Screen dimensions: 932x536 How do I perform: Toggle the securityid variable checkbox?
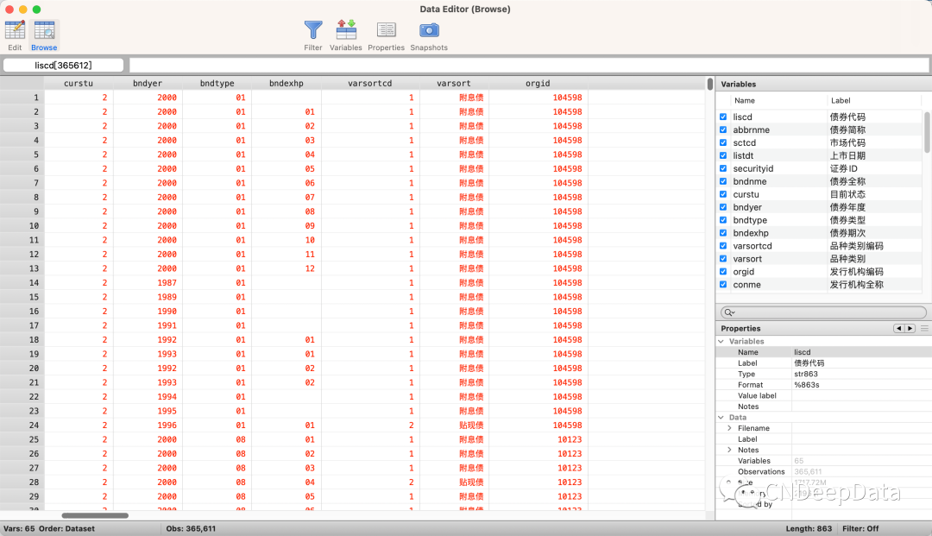click(x=723, y=168)
